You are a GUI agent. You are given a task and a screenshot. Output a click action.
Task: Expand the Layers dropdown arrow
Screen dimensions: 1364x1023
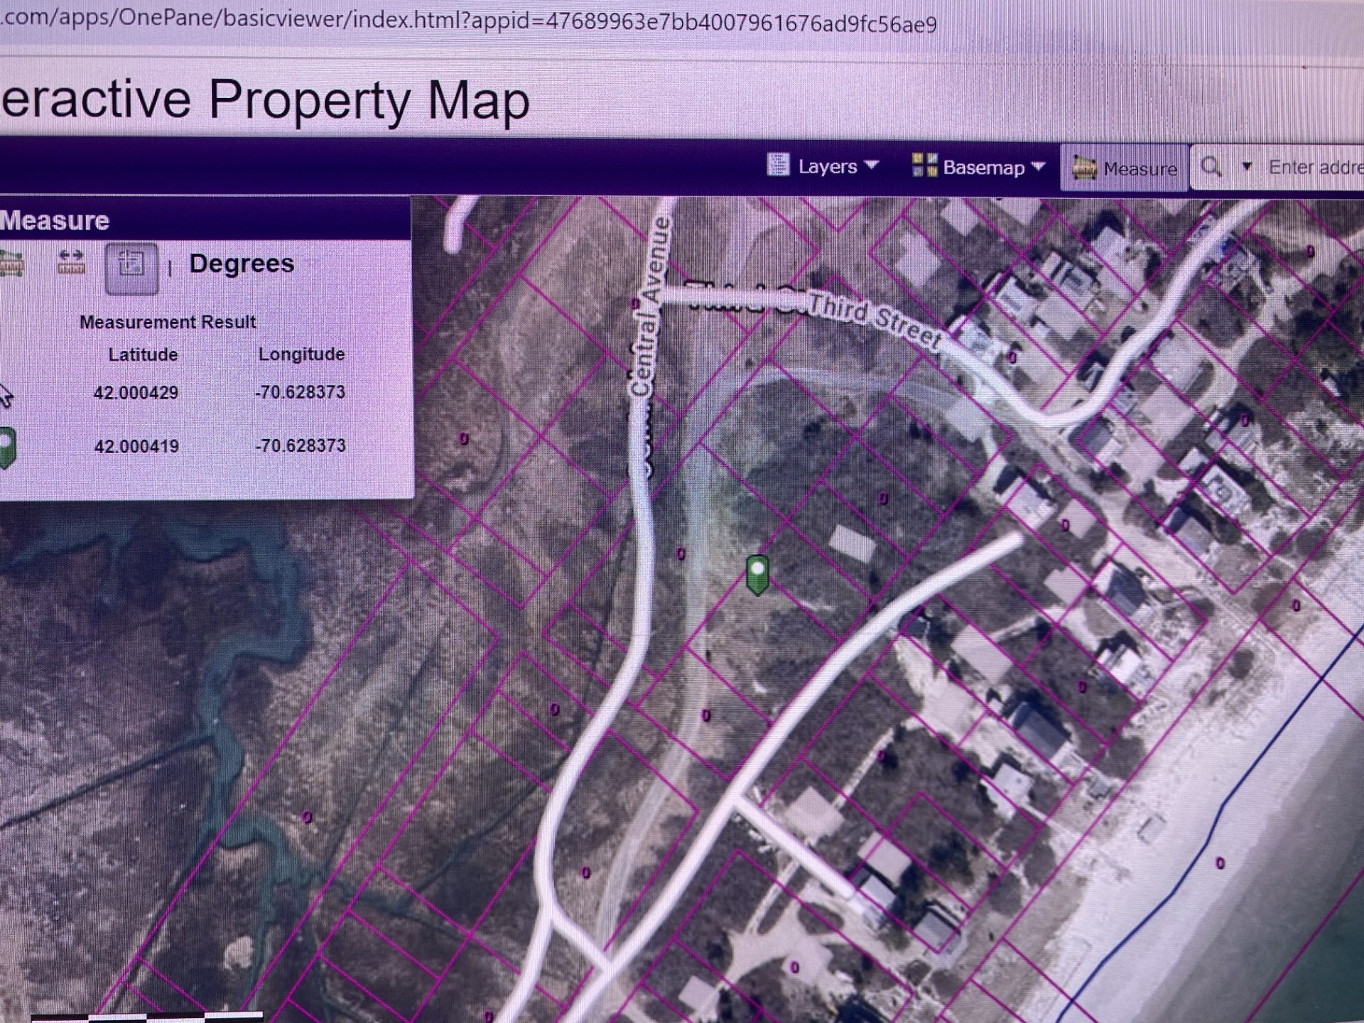click(x=872, y=165)
